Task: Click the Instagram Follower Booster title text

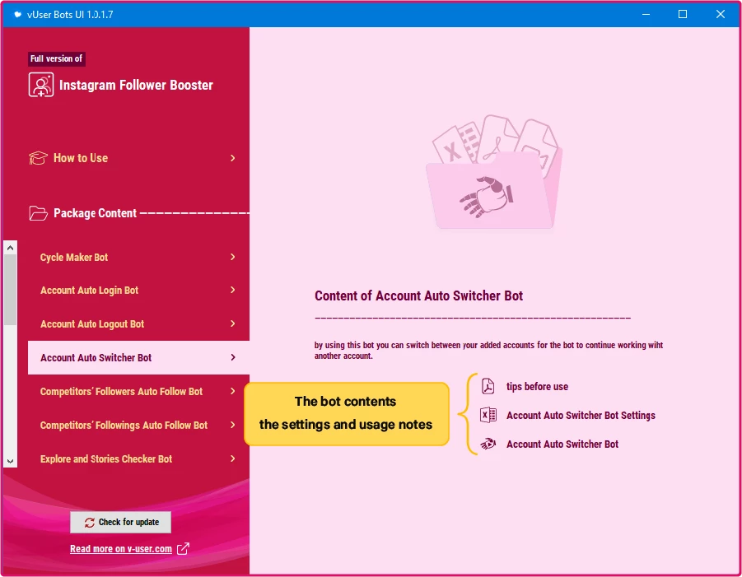Action: [136, 85]
